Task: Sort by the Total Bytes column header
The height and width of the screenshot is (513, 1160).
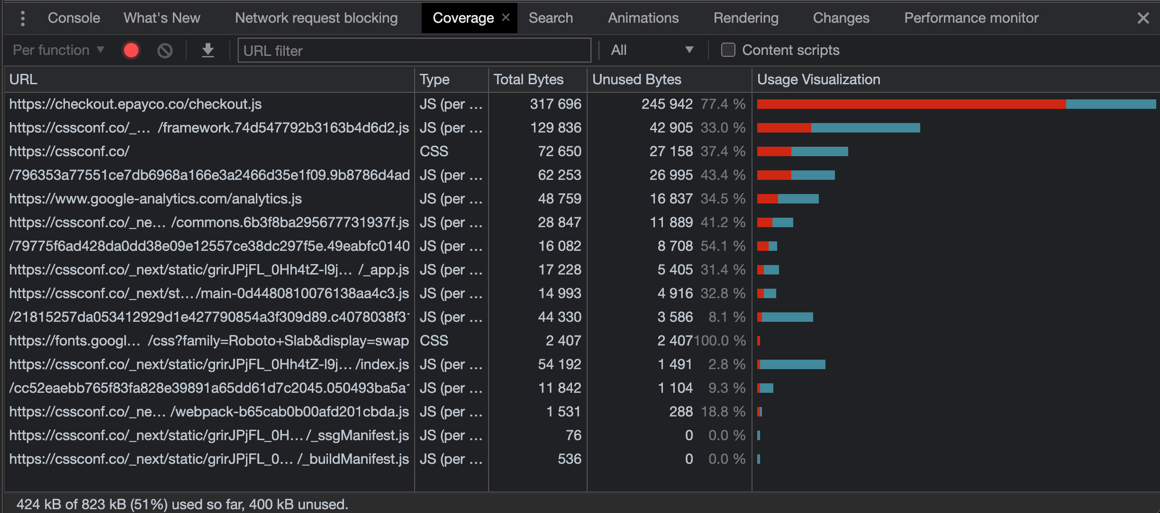Action: point(528,80)
